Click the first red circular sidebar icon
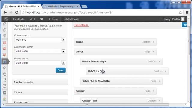Screen dimensions: 192x108 click(x=4, y=43)
